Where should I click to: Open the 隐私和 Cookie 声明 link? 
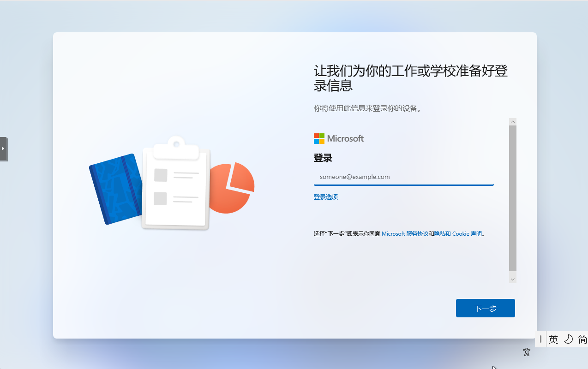click(458, 234)
